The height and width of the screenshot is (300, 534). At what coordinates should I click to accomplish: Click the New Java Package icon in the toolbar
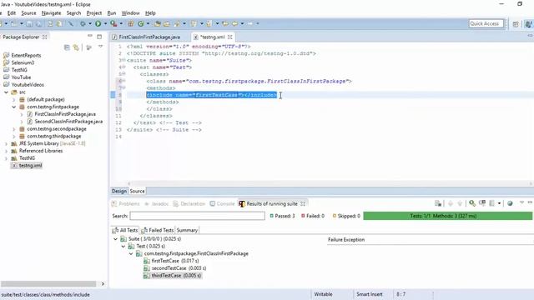point(130,23)
